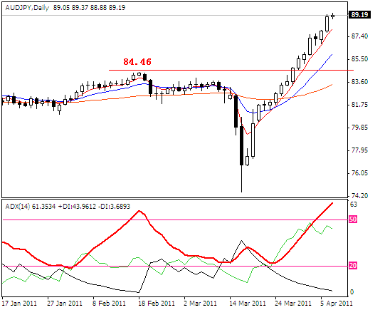Click the price axis label 83.60

[359, 82]
